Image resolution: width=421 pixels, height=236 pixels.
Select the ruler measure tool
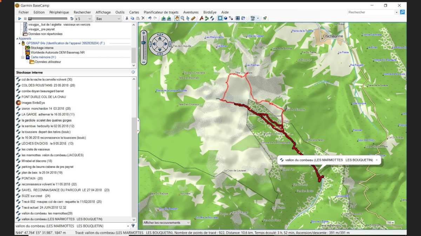[193, 19]
